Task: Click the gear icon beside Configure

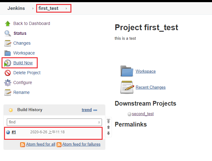Action: [7, 83]
